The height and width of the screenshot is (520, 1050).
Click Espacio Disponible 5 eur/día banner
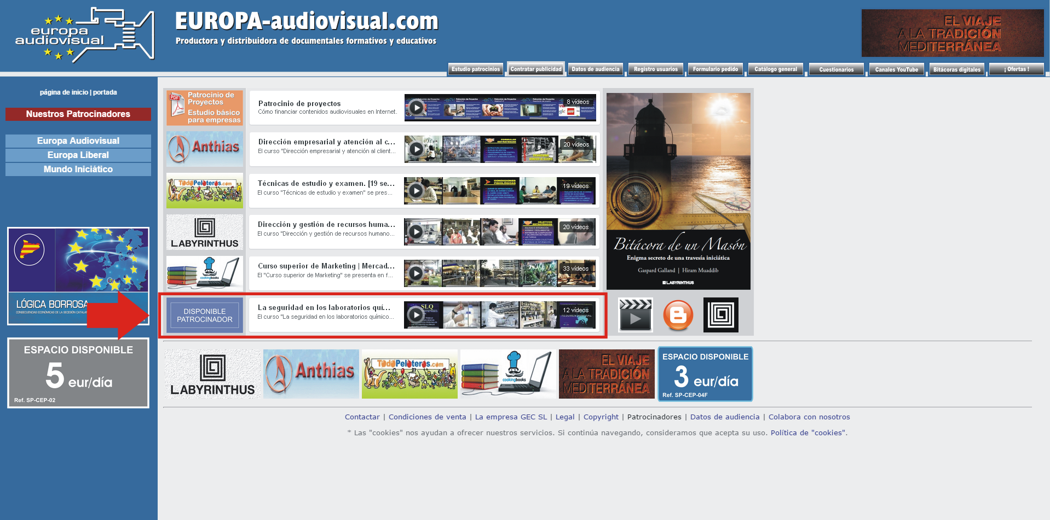coord(78,373)
